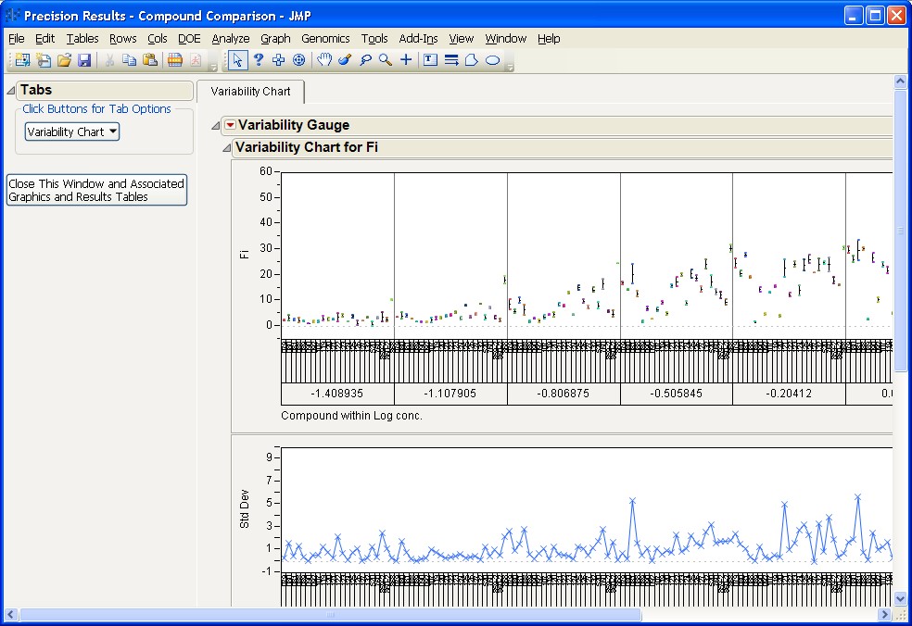Click the vertical scrollbar down arrow

[900, 599]
